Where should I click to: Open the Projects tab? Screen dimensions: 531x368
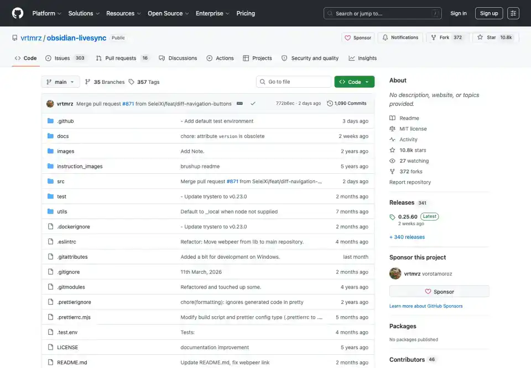coord(257,58)
